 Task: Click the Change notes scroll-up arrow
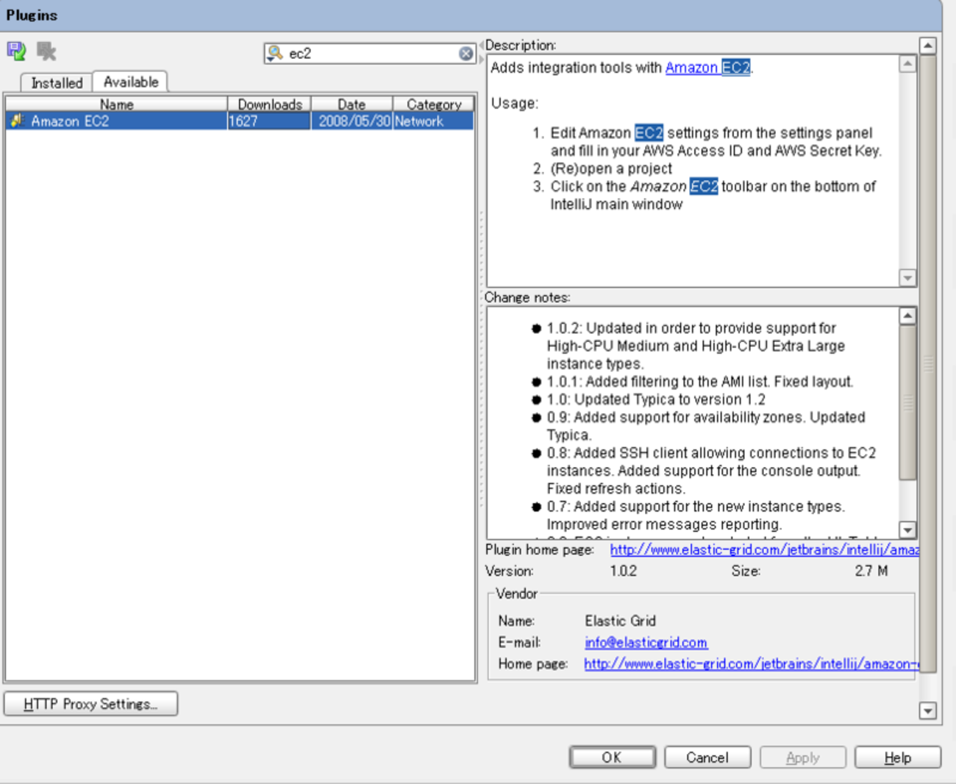tap(908, 316)
